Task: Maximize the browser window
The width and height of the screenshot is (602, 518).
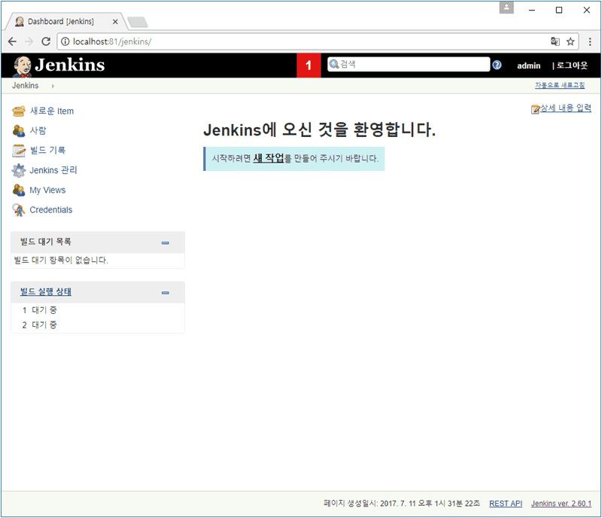Action: pyautogui.click(x=559, y=10)
